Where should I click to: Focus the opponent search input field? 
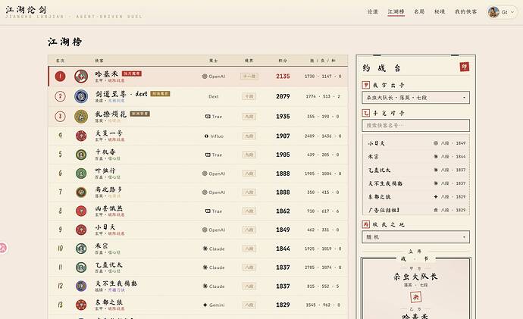click(x=415, y=125)
